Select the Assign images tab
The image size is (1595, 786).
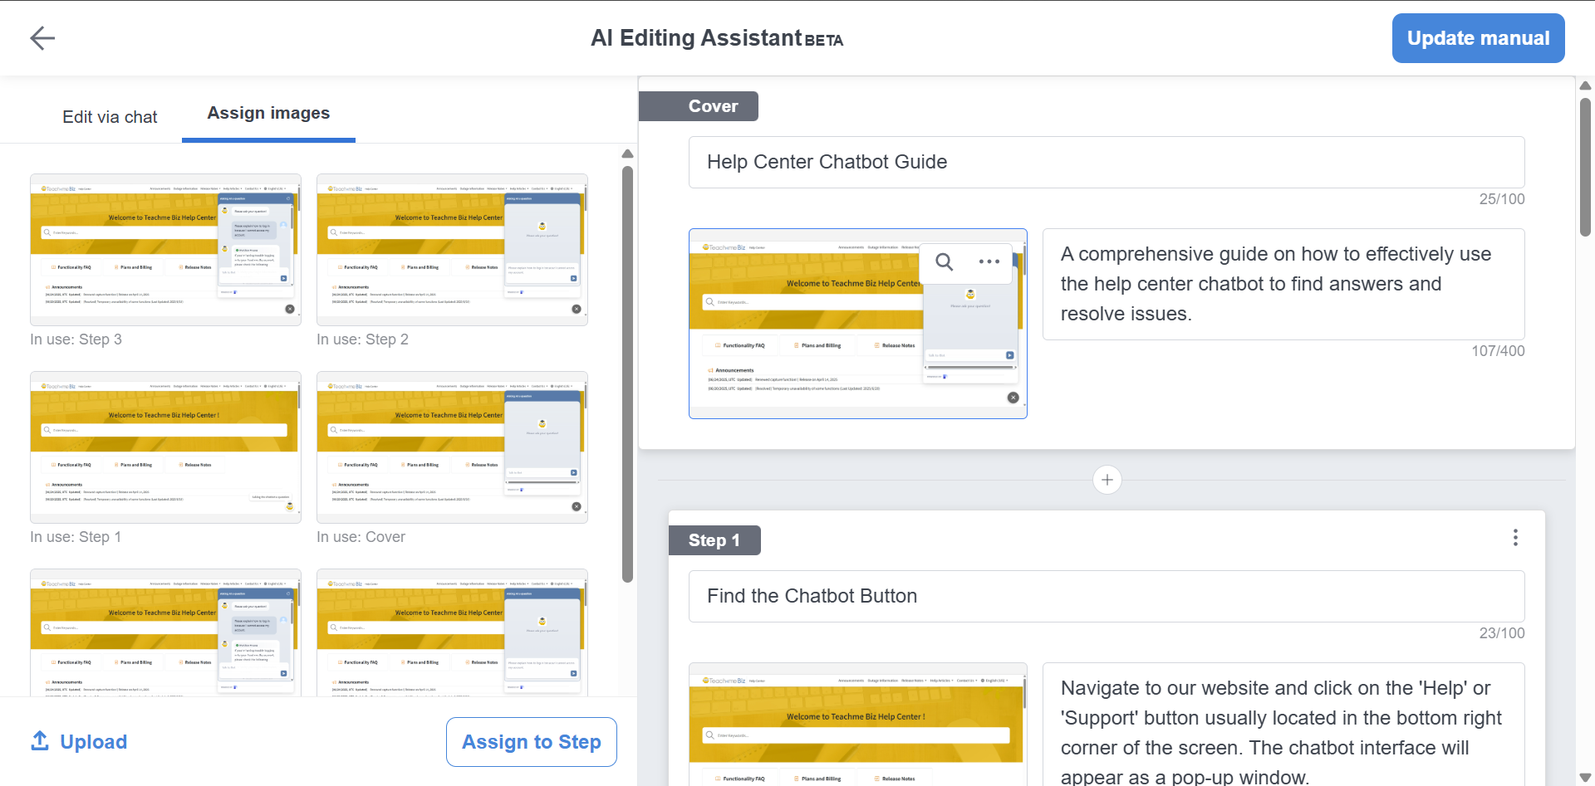[x=268, y=114]
